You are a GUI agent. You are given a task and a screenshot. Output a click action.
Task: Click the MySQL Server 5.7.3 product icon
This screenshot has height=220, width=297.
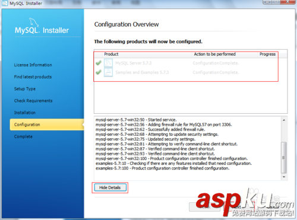coord(108,63)
